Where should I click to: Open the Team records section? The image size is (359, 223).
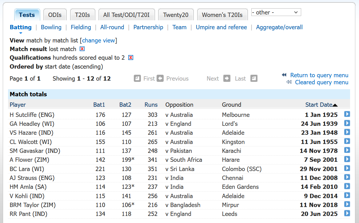tap(180, 27)
